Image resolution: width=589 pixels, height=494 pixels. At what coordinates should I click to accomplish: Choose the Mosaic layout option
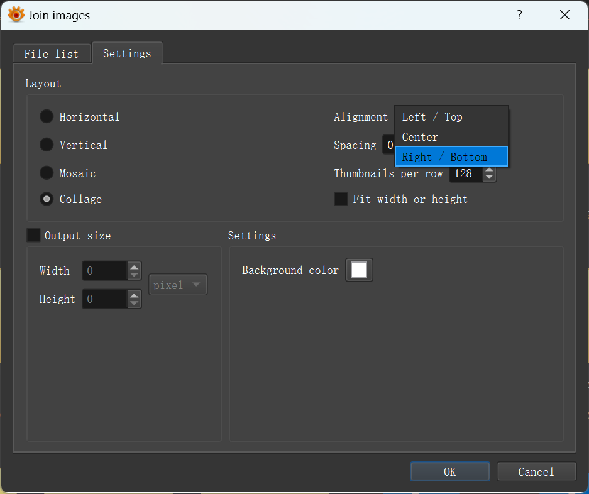point(47,173)
